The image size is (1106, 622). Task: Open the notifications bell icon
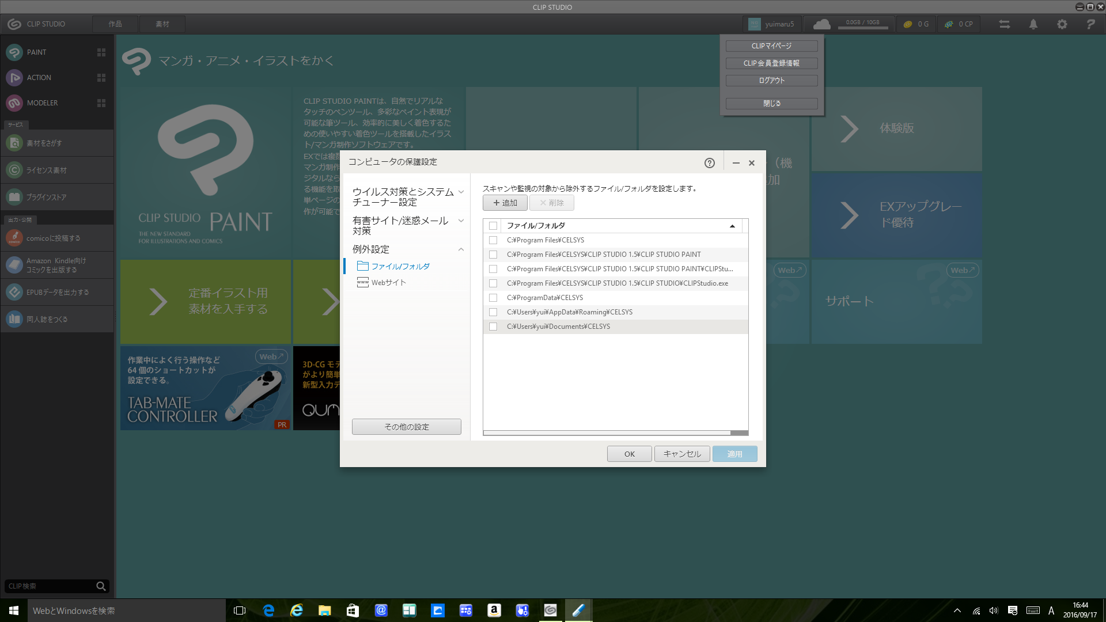1033,24
